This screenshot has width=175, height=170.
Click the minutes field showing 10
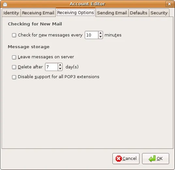tap(92, 35)
